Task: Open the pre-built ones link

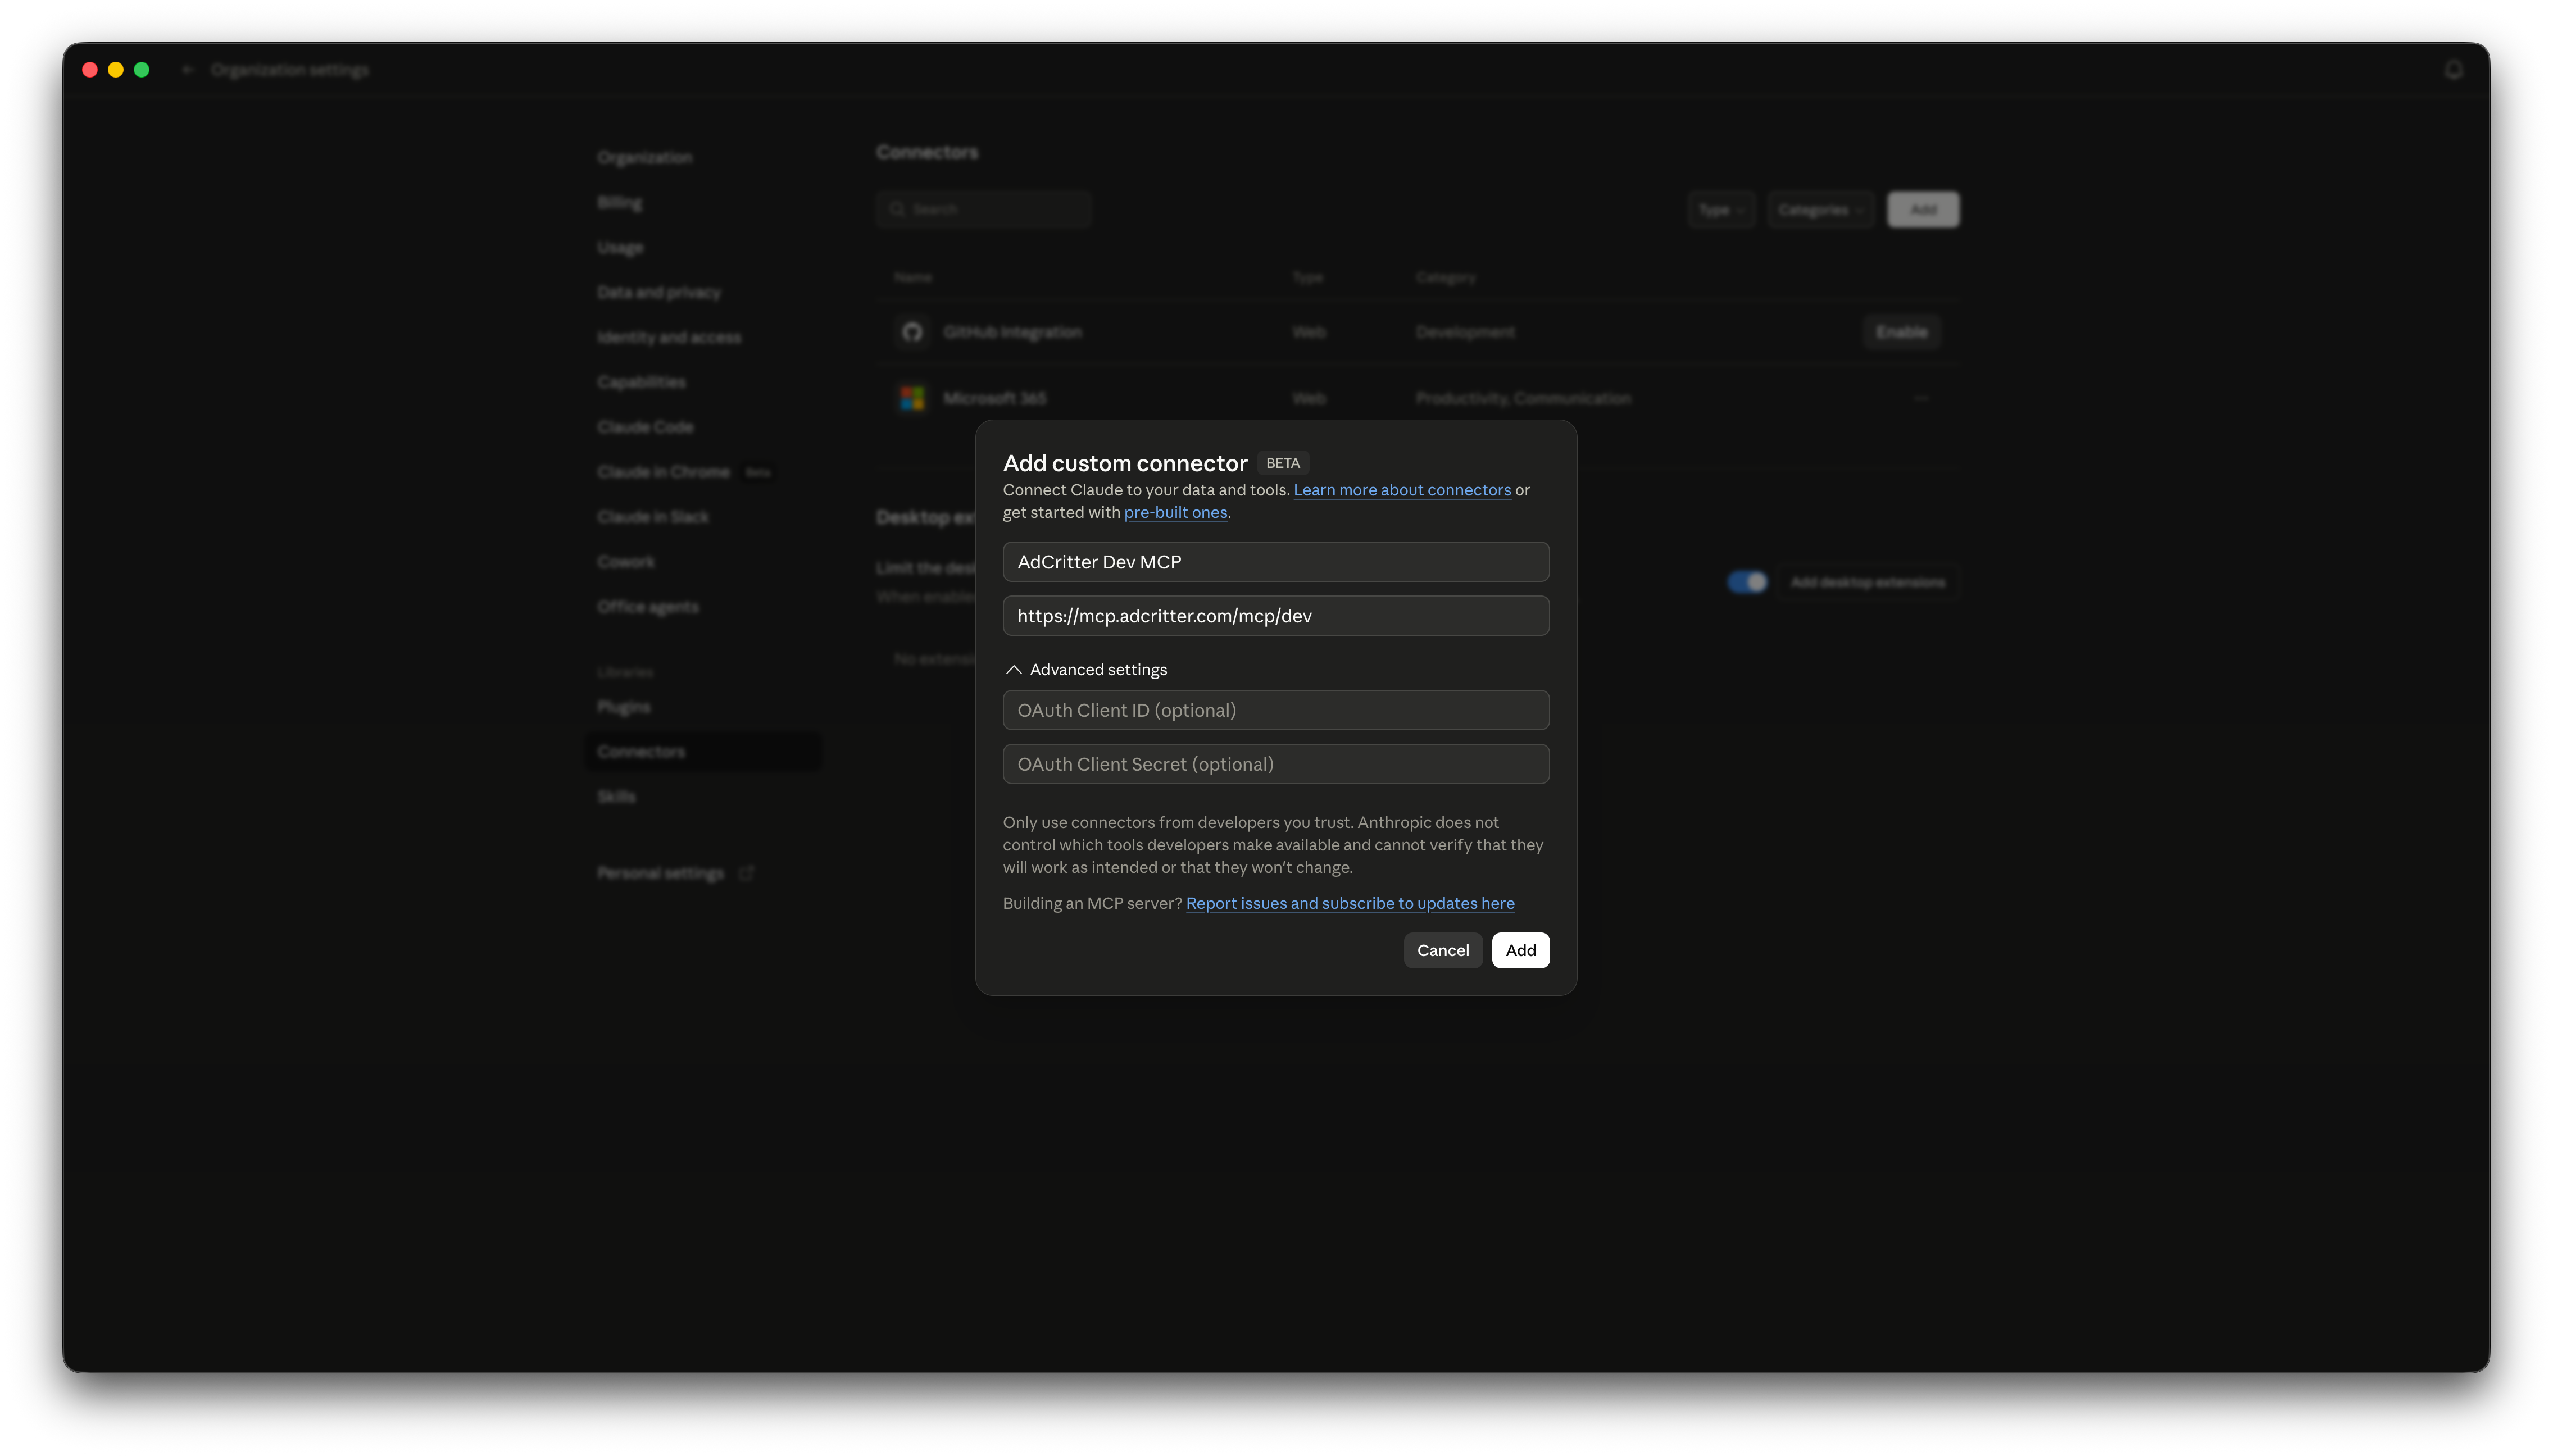Action: pyautogui.click(x=1175, y=512)
